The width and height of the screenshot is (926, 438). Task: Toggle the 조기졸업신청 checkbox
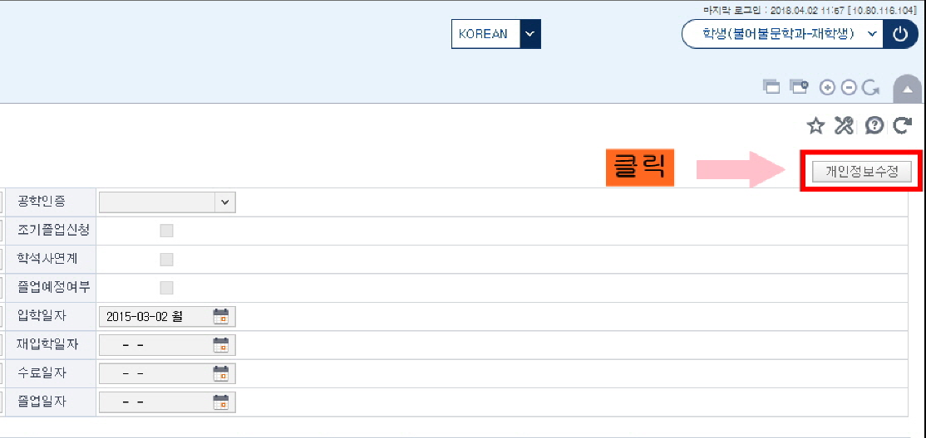point(166,231)
